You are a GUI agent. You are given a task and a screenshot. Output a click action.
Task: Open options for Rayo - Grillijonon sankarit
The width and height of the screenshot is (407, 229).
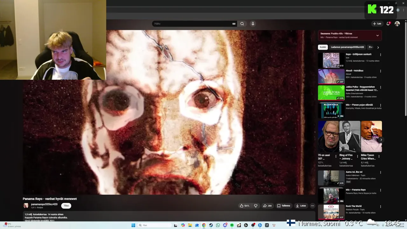click(380, 55)
